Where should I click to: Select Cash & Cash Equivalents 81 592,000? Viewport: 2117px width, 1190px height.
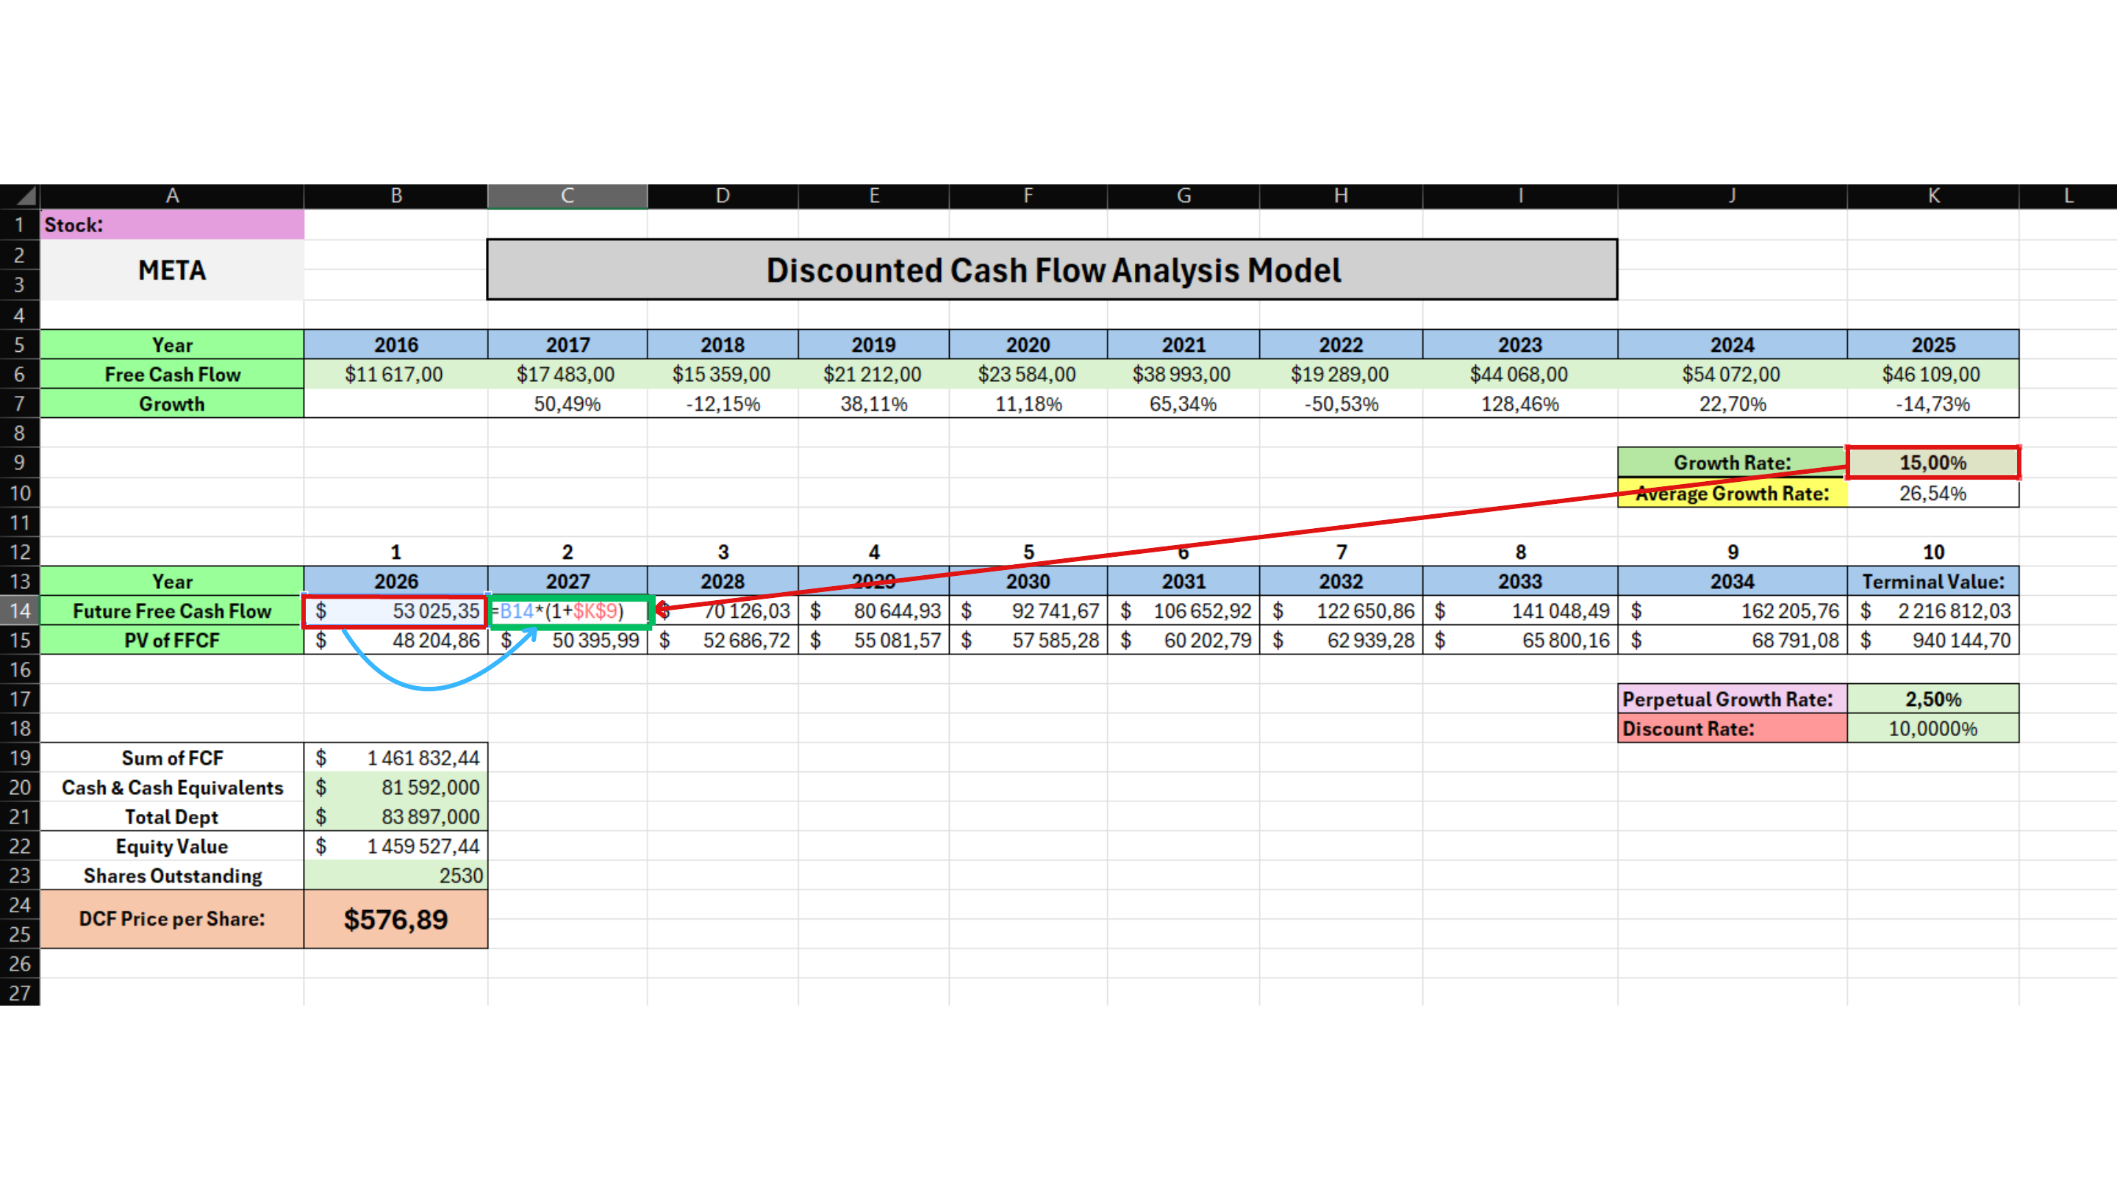coord(395,787)
